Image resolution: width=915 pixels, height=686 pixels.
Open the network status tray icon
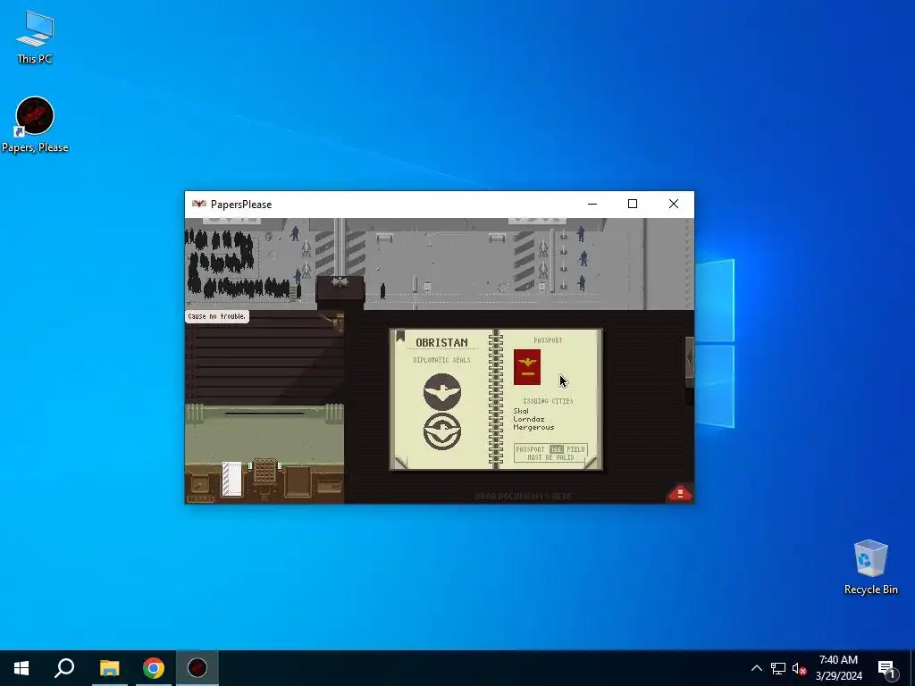(x=778, y=668)
